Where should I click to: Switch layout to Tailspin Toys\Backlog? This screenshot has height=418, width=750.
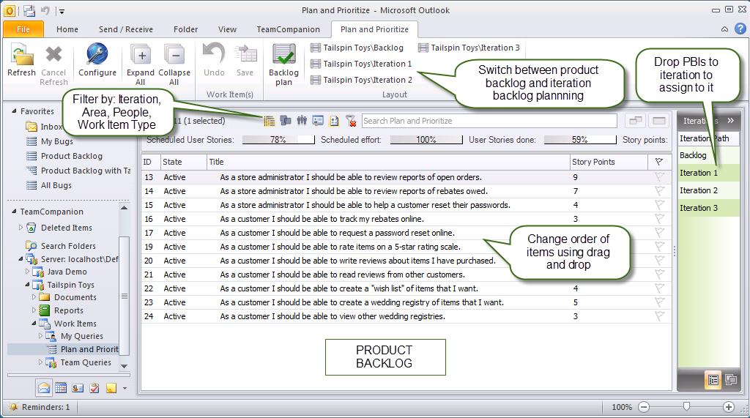(x=357, y=48)
